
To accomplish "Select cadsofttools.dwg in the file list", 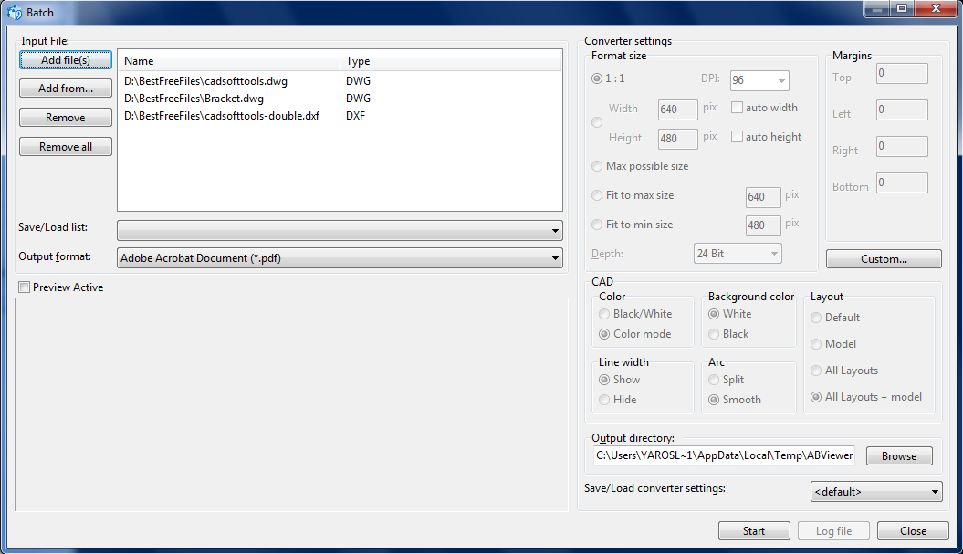I will (x=205, y=81).
